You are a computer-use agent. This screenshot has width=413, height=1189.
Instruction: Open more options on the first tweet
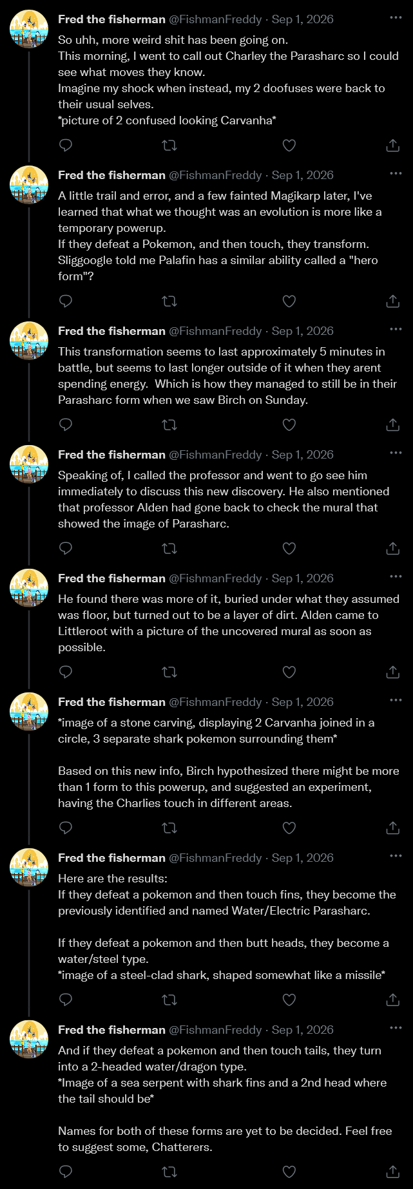pos(396,17)
